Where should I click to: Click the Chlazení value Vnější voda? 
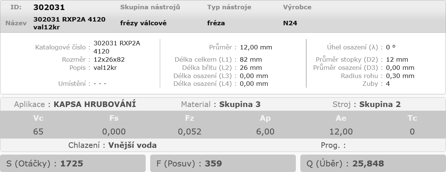[133, 145]
